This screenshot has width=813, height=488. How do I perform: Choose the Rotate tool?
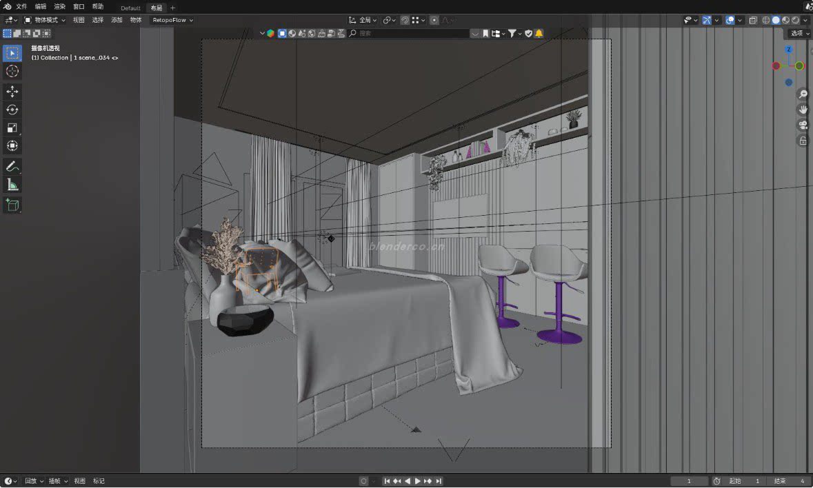tap(12, 110)
